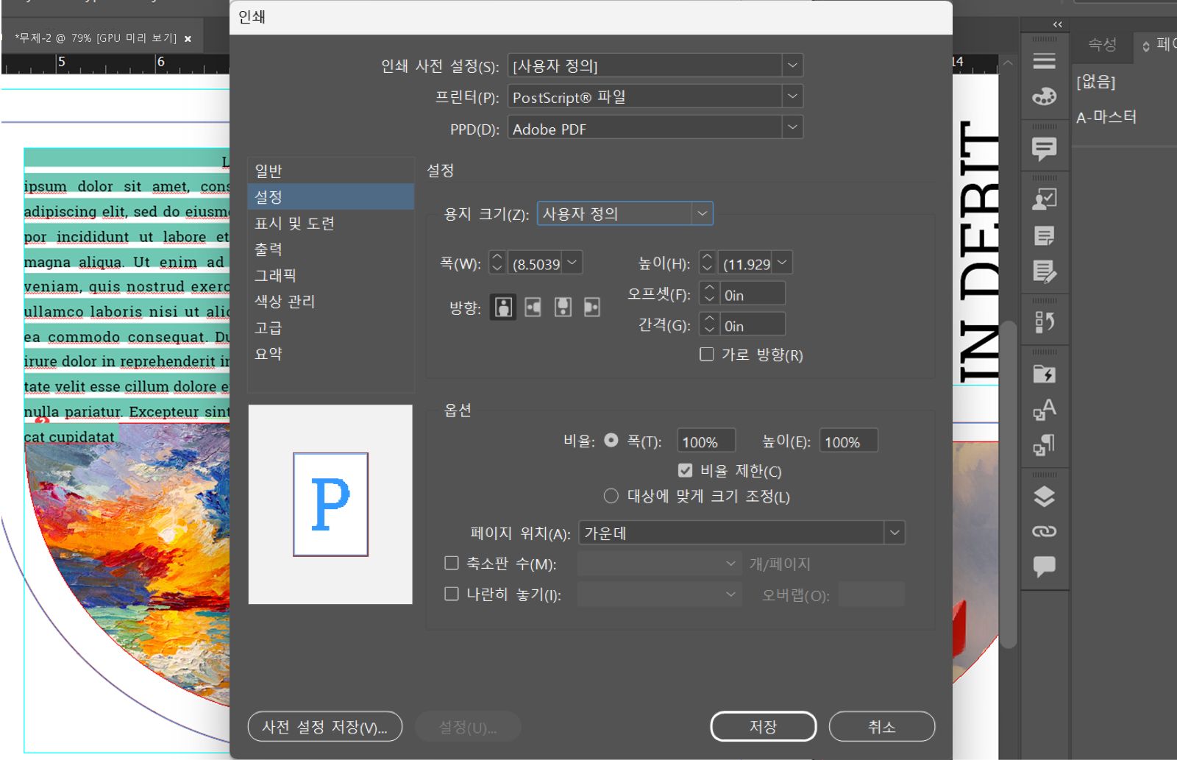
Task: Click the 폭(W) width stepper arrows
Action: [497, 262]
